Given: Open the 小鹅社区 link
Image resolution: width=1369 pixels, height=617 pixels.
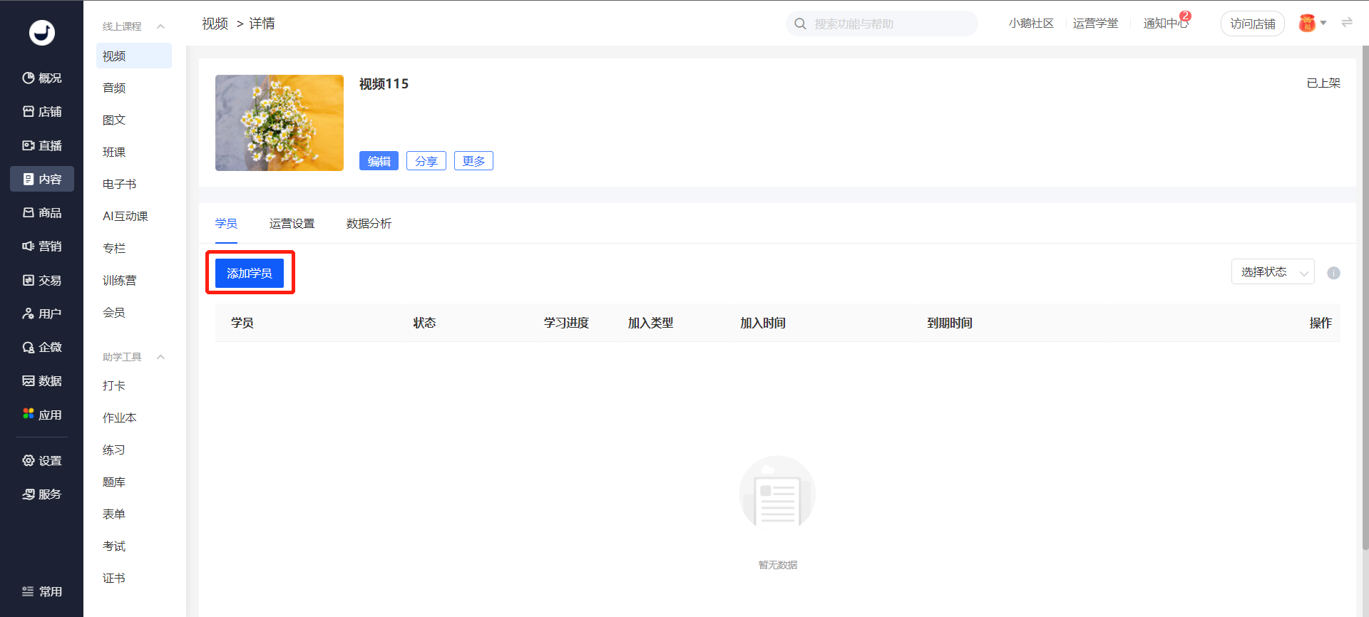Looking at the screenshot, I should pyautogui.click(x=1031, y=24).
